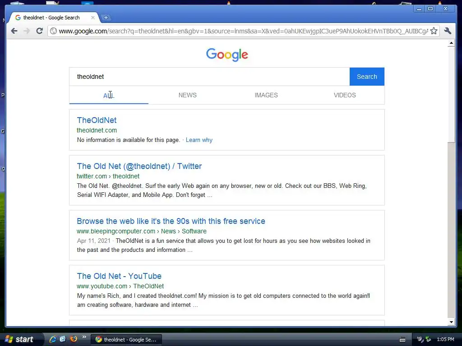Open the TheOldNet result link
Screen dimensions: 462x346
tap(97, 120)
